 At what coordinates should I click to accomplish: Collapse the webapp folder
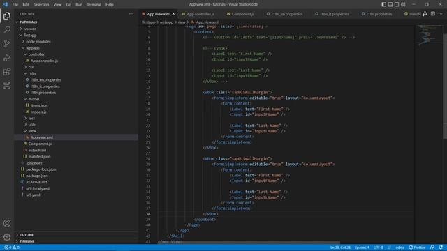click(76, 48)
